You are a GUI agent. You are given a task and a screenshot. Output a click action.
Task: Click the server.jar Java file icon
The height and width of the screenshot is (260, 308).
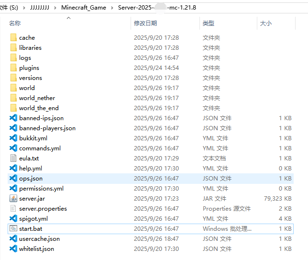pyautogui.click(x=13, y=198)
